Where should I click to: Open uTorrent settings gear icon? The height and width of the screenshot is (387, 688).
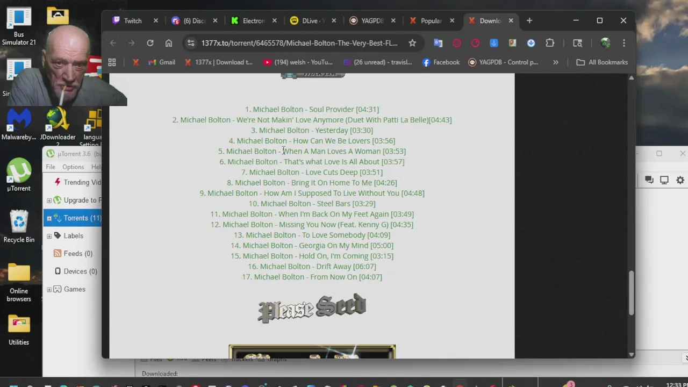point(680,180)
